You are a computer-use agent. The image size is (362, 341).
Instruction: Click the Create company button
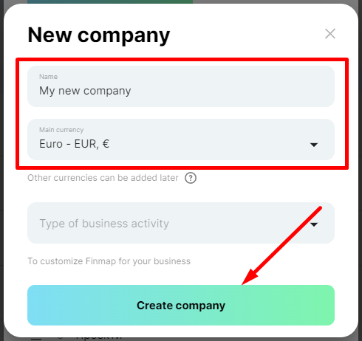pos(181,305)
